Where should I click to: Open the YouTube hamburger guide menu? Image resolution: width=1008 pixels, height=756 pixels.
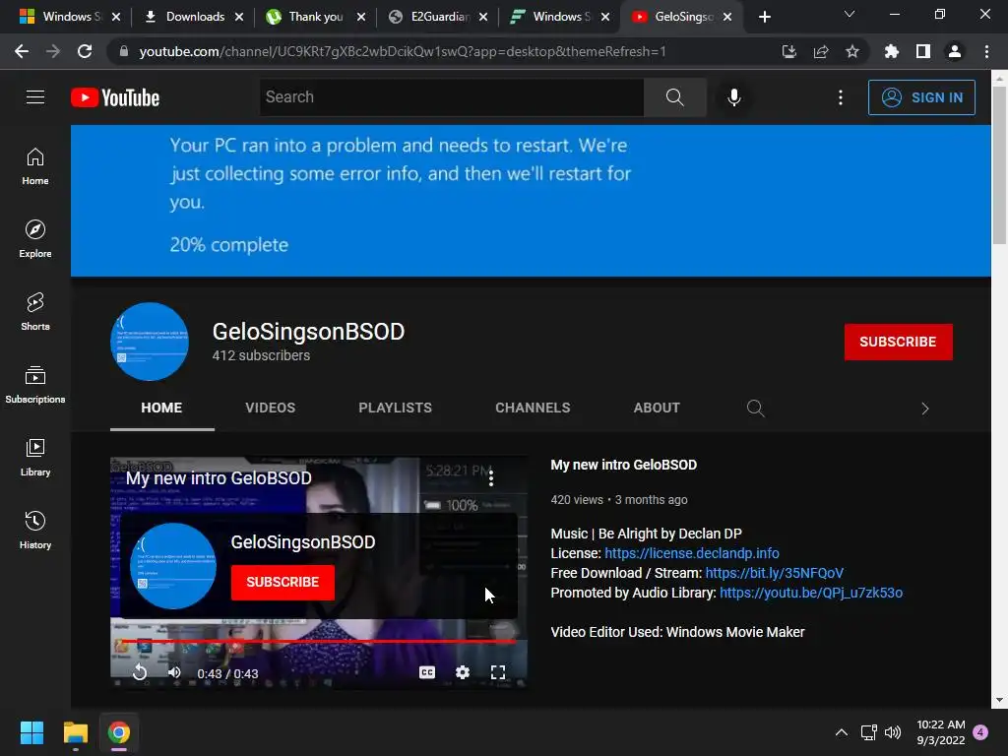point(35,97)
